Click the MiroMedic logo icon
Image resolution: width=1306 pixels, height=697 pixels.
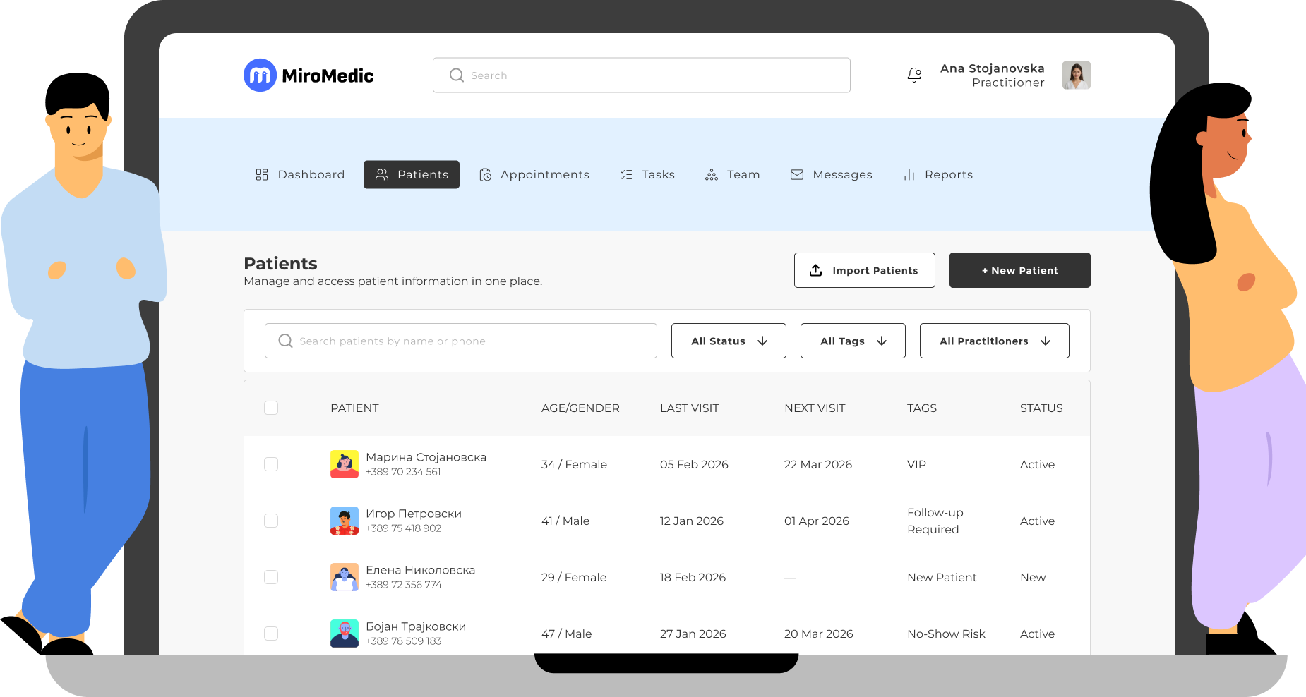(x=260, y=75)
